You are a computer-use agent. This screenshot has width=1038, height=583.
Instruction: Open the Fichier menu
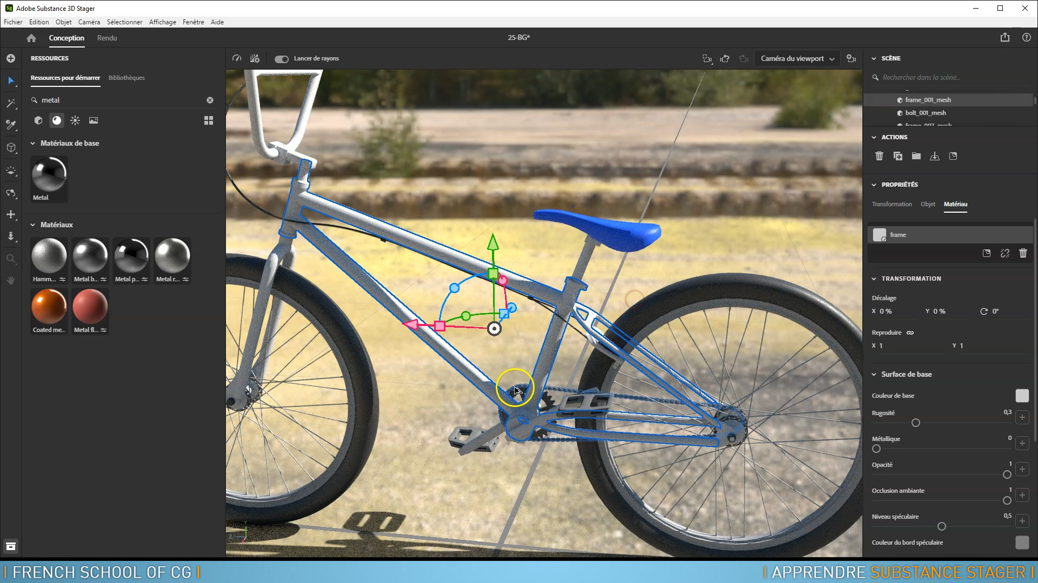pos(13,22)
